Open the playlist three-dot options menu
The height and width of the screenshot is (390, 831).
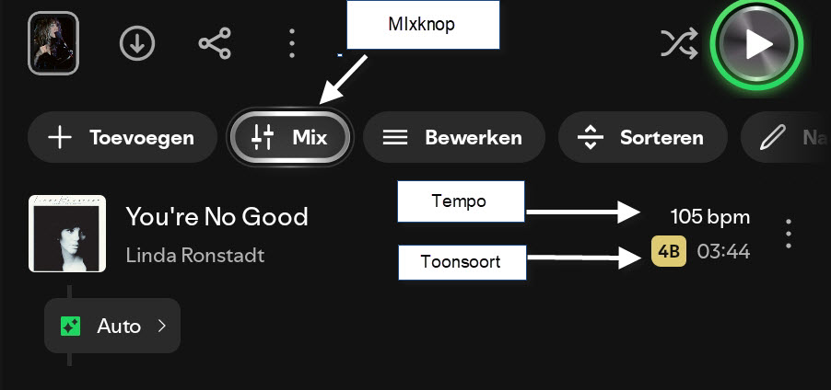[x=291, y=43]
